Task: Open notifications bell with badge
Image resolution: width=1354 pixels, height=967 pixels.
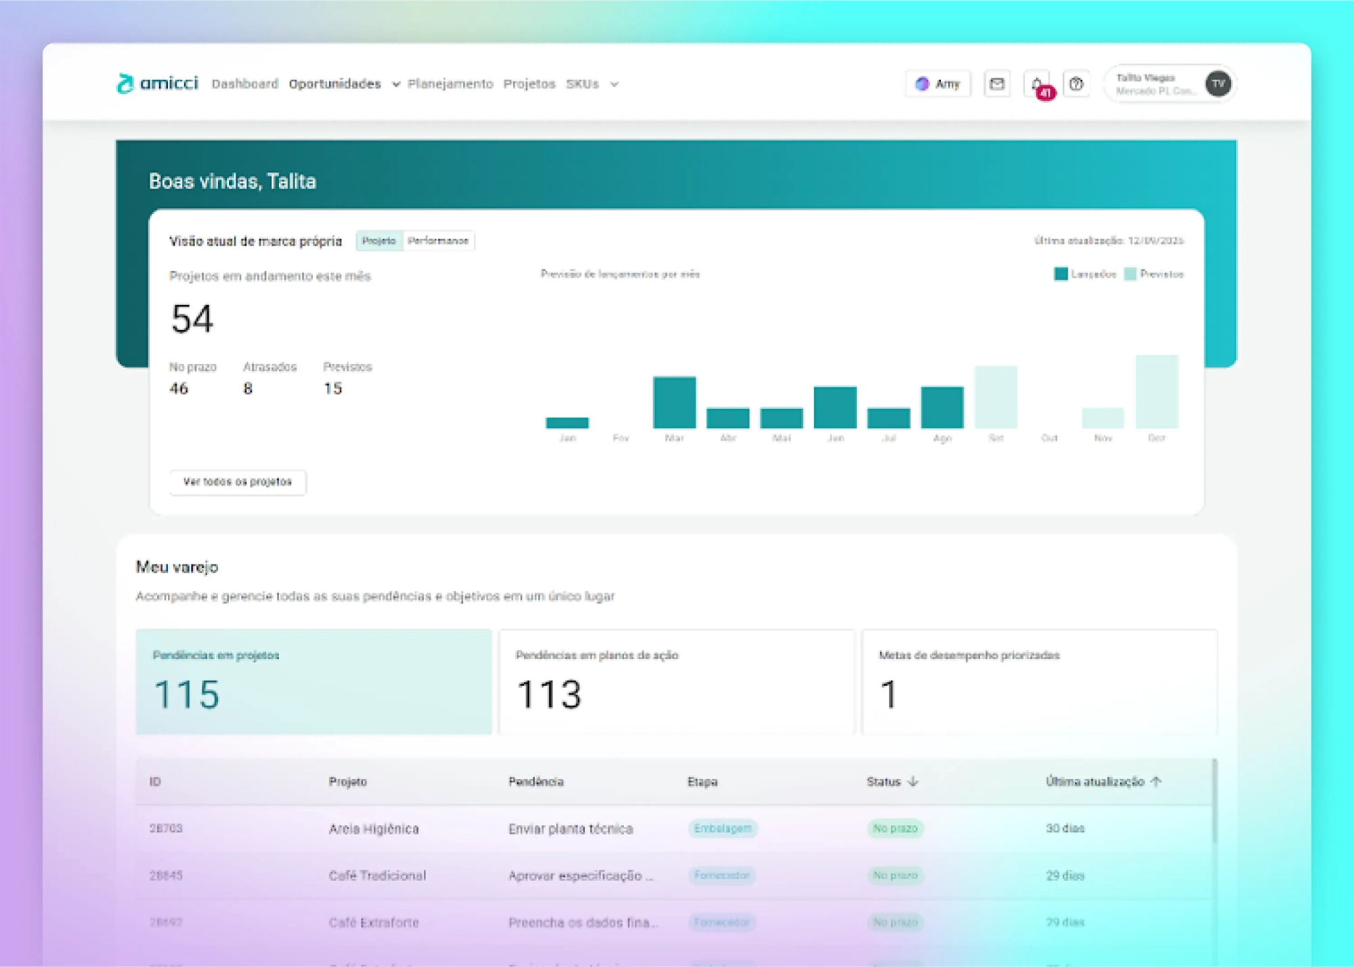Action: 1037,84
